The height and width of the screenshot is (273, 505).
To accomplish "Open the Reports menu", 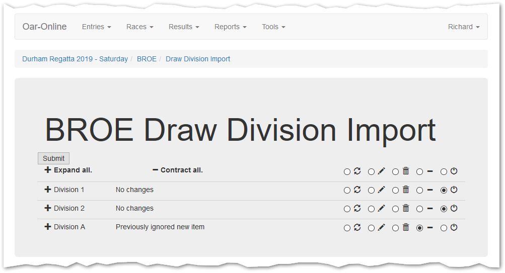I will pyautogui.click(x=230, y=27).
